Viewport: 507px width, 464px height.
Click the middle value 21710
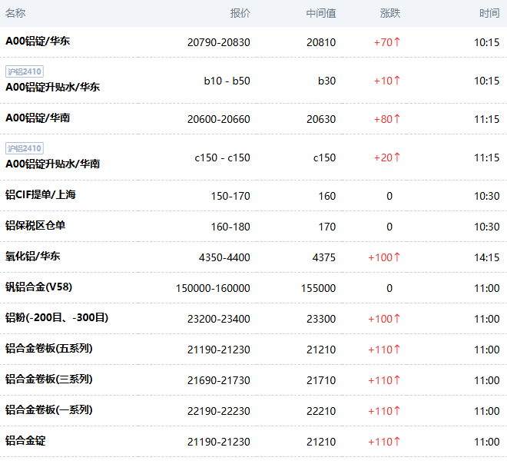(x=321, y=380)
